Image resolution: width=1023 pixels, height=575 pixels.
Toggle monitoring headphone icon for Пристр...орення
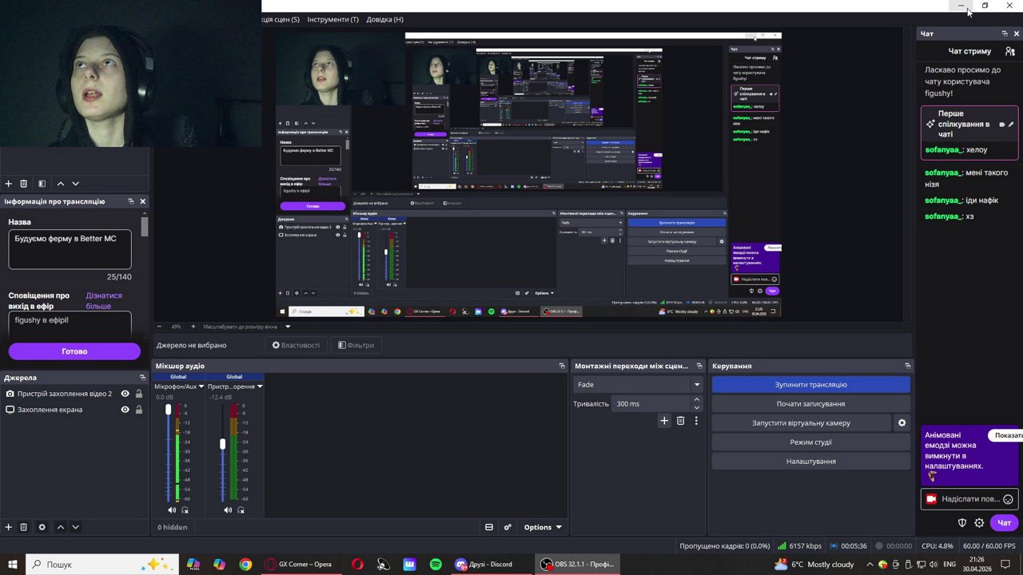pos(241,510)
